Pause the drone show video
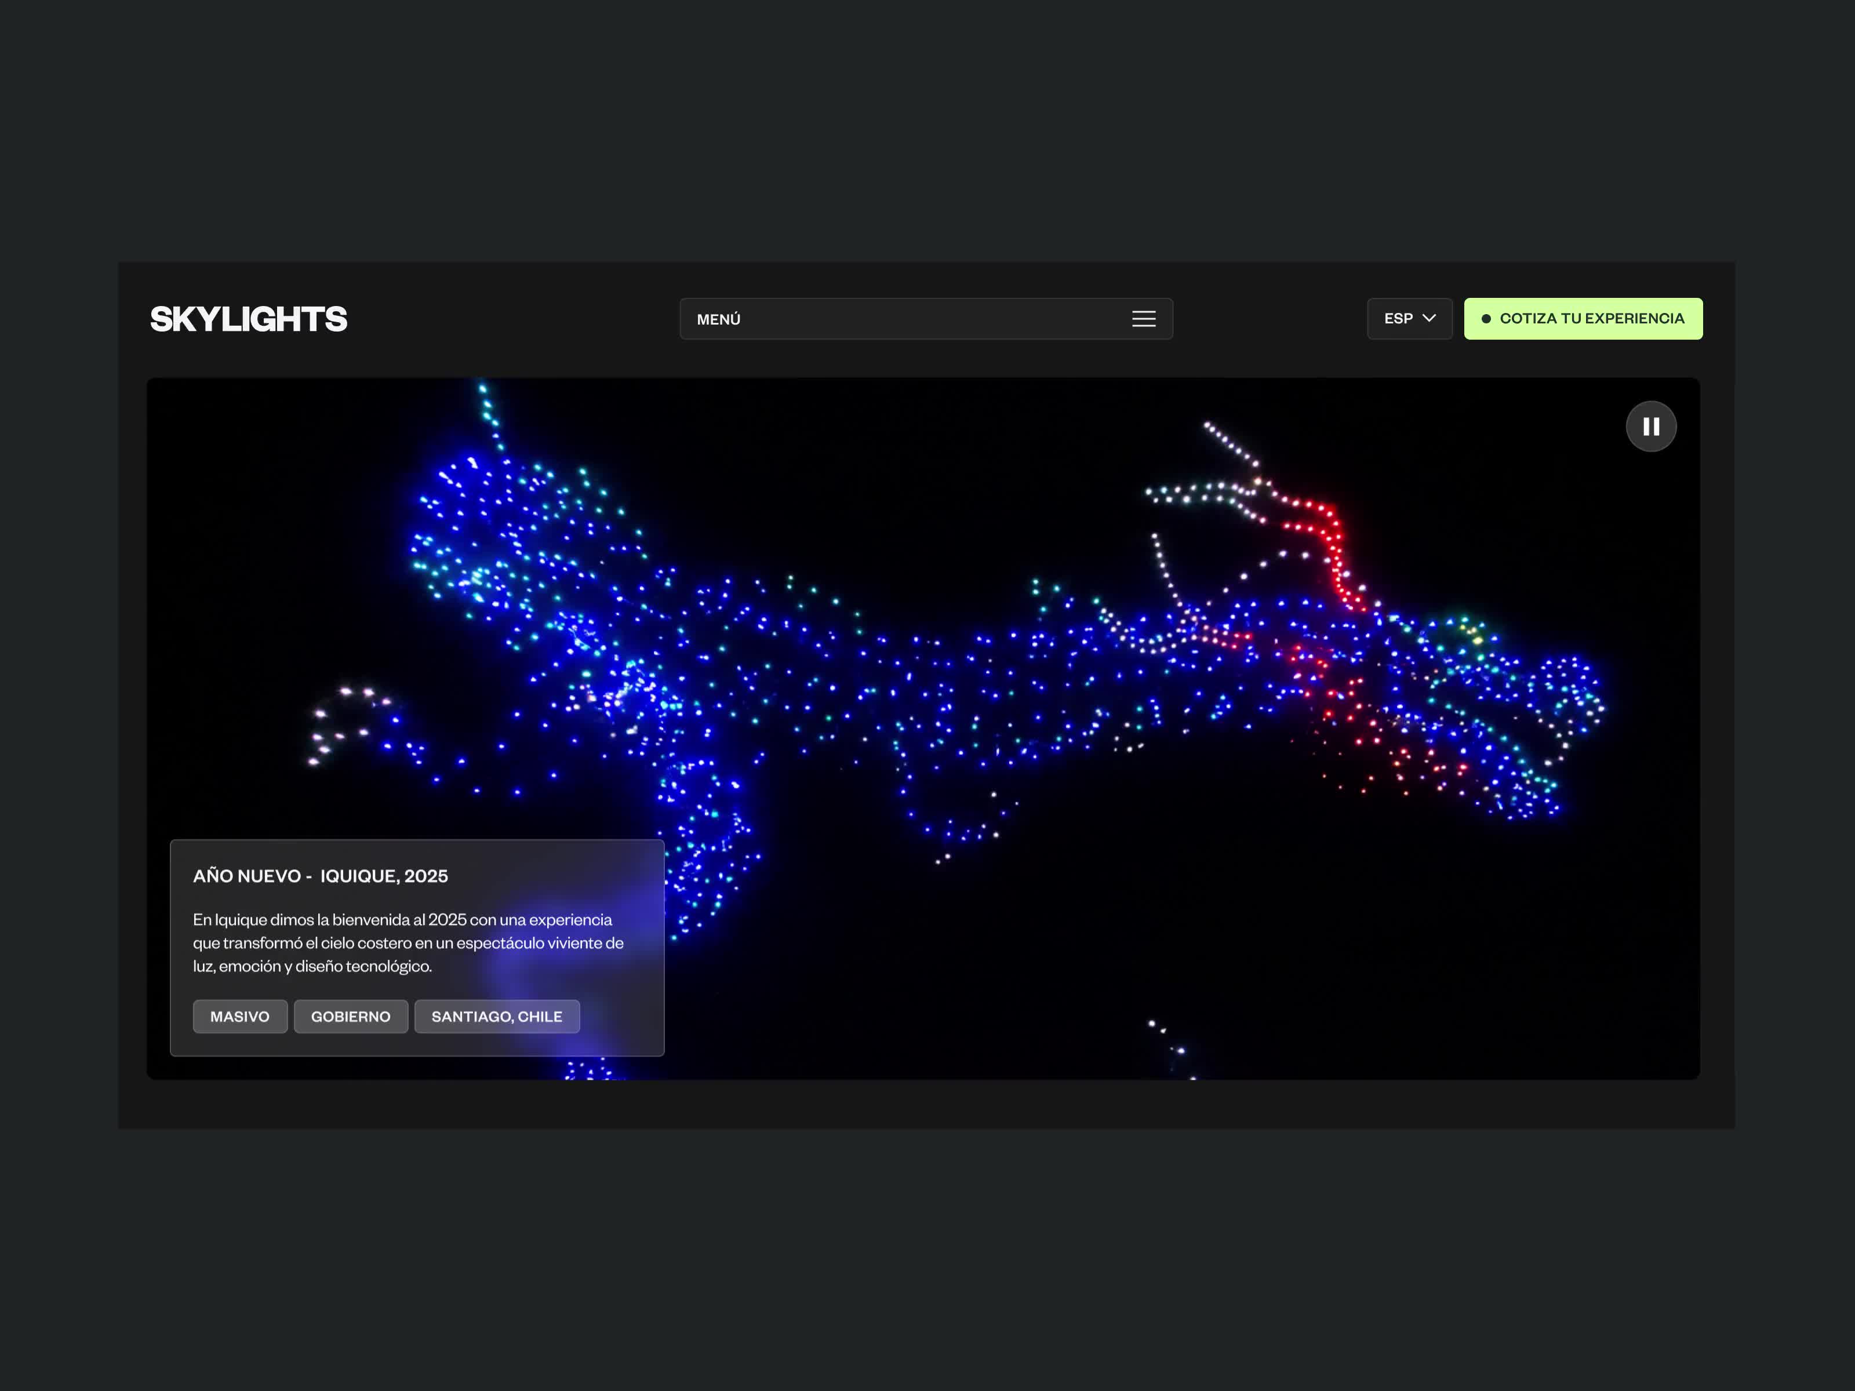The image size is (1855, 1391). click(1650, 427)
